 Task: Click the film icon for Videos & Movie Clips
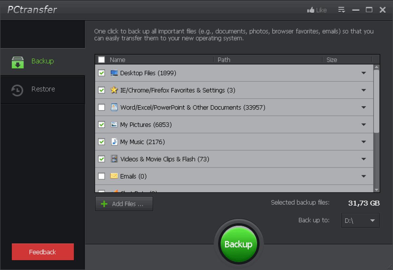(114, 159)
